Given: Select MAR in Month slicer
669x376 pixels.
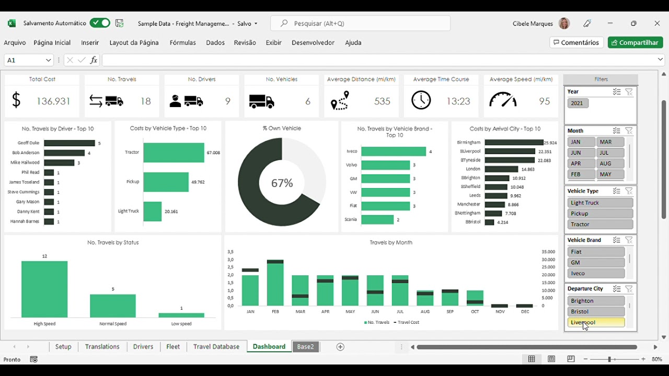Looking at the screenshot, I should (x=610, y=142).
